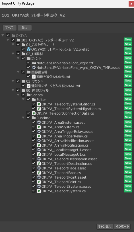Collapse the root OKIYA folder
The height and width of the screenshot is (232, 134).
3,35
